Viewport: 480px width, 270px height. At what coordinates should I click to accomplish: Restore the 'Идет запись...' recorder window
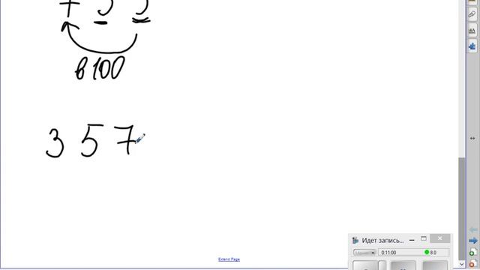(424, 238)
